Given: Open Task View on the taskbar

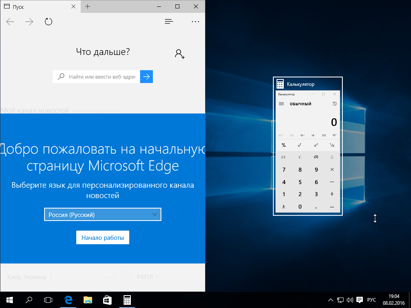Looking at the screenshot, I should tap(48, 300).
